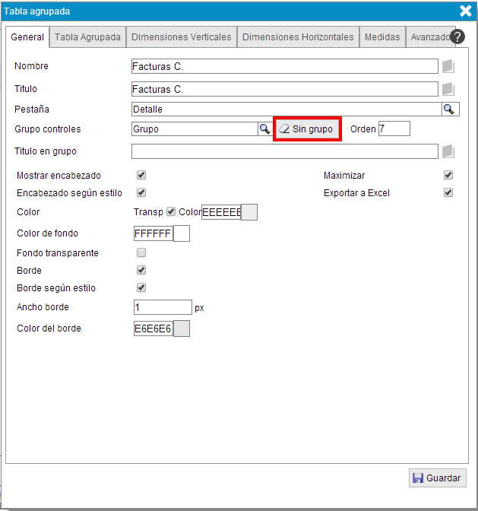The height and width of the screenshot is (511, 478).
Task: Close the Tabla agrupada dialog
Action: point(466,11)
